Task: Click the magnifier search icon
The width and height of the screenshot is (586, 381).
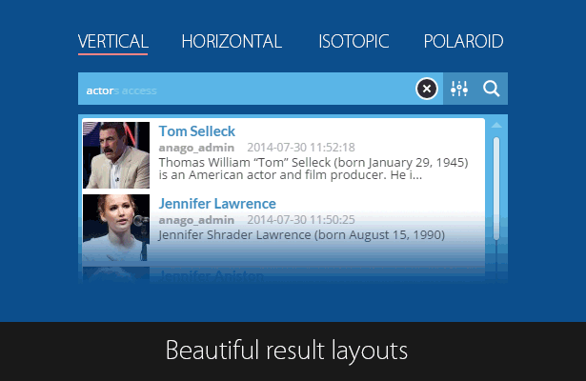Action: [x=491, y=89]
